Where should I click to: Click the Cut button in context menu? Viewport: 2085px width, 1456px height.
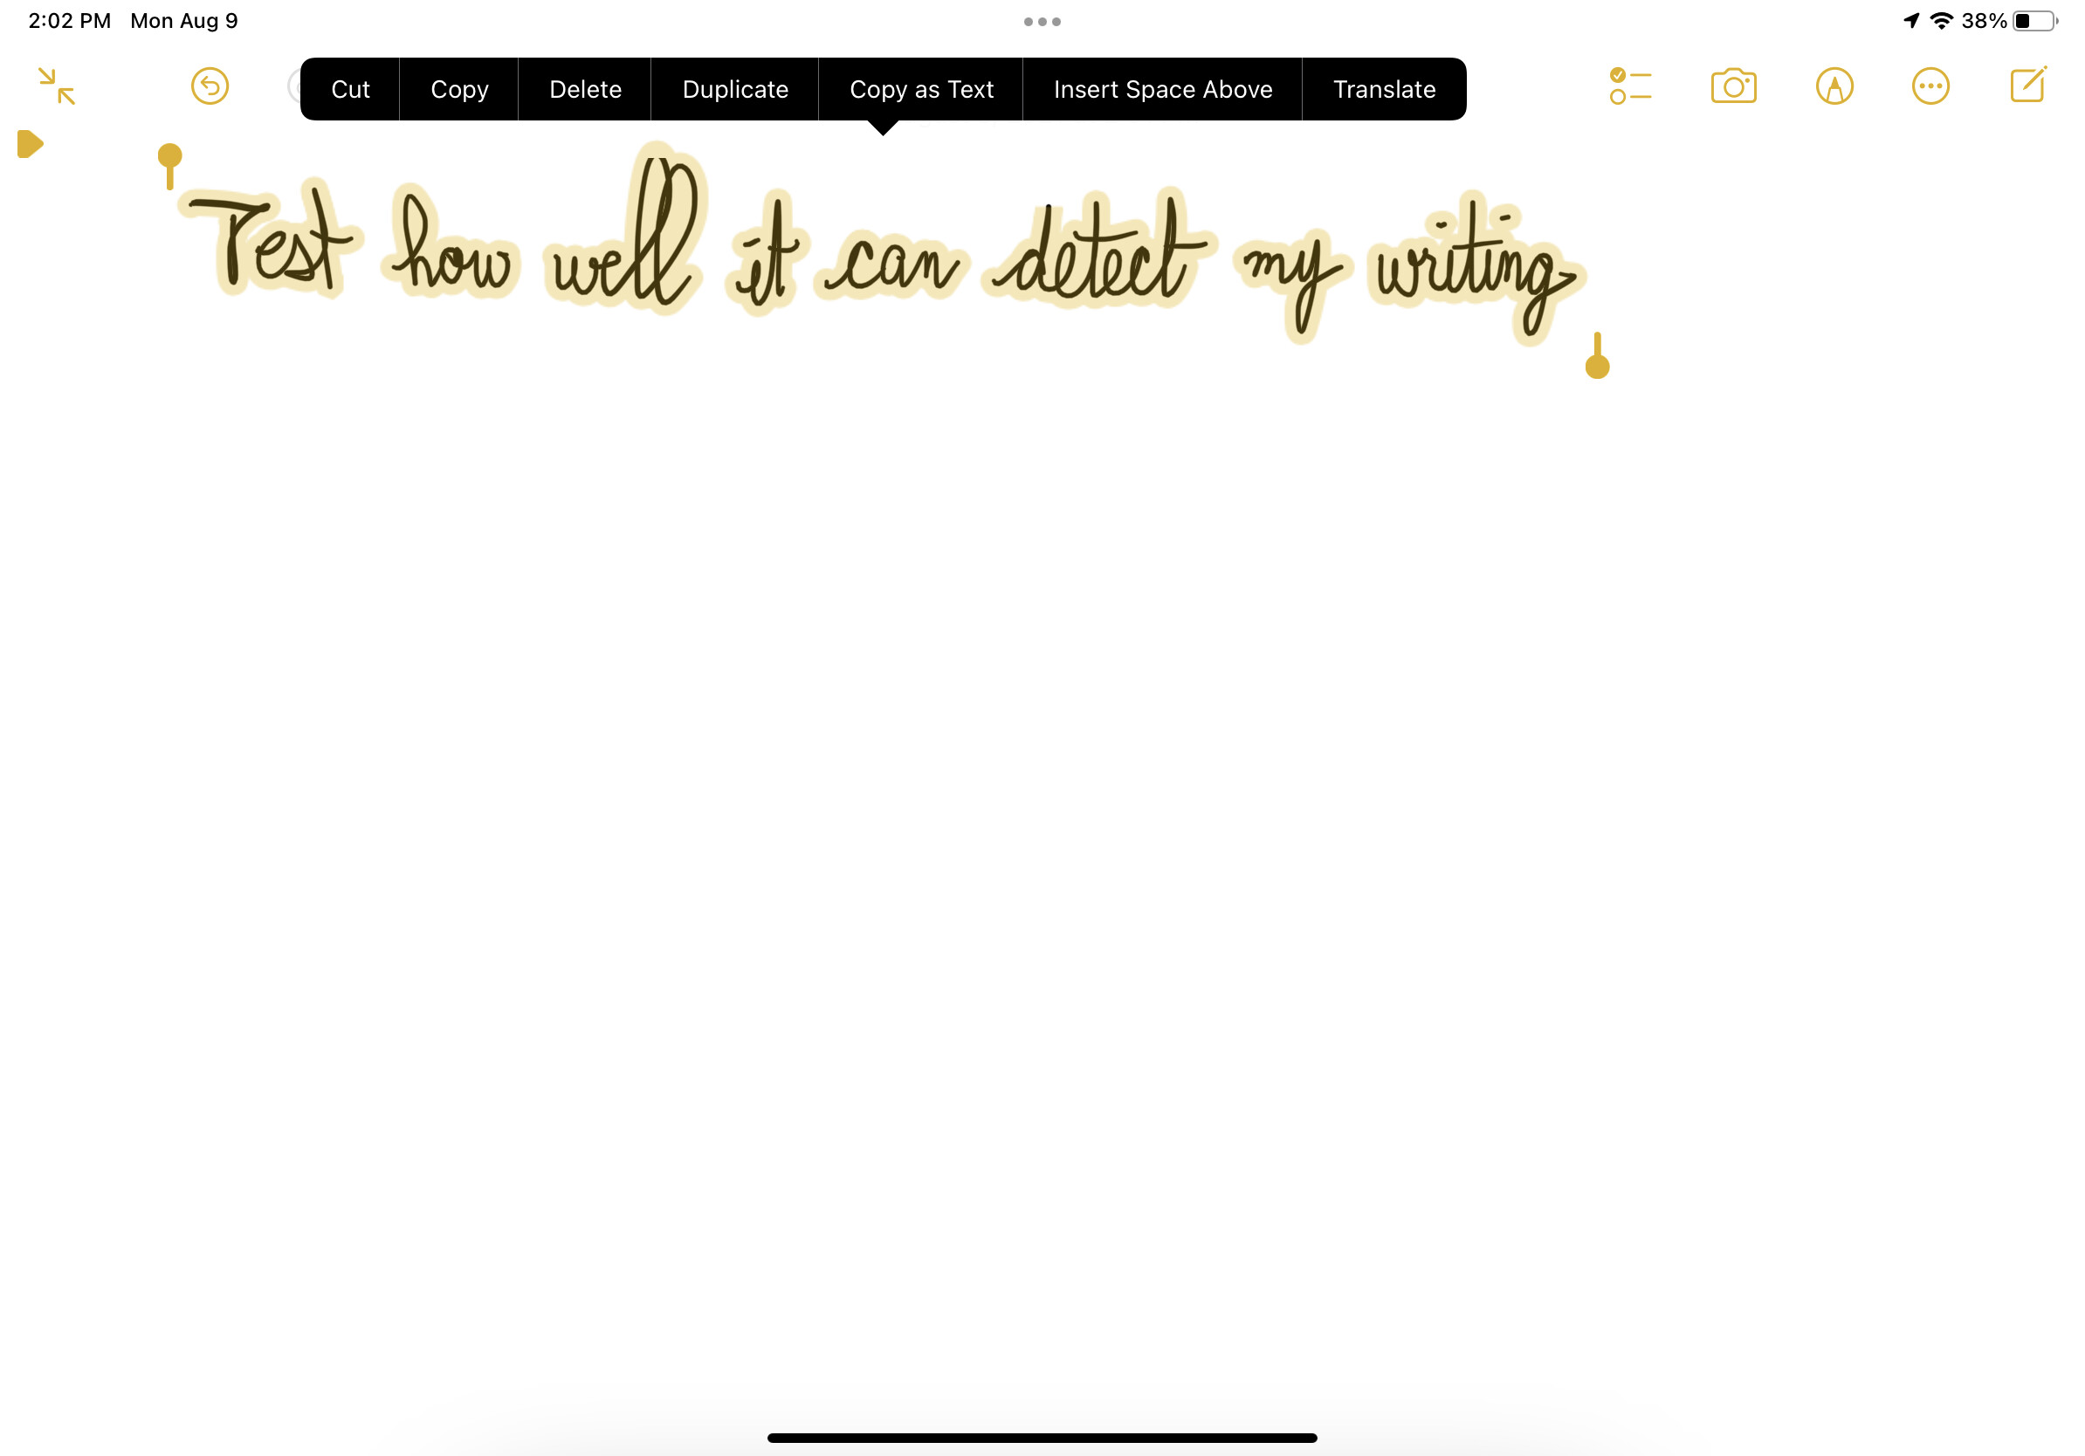(350, 89)
